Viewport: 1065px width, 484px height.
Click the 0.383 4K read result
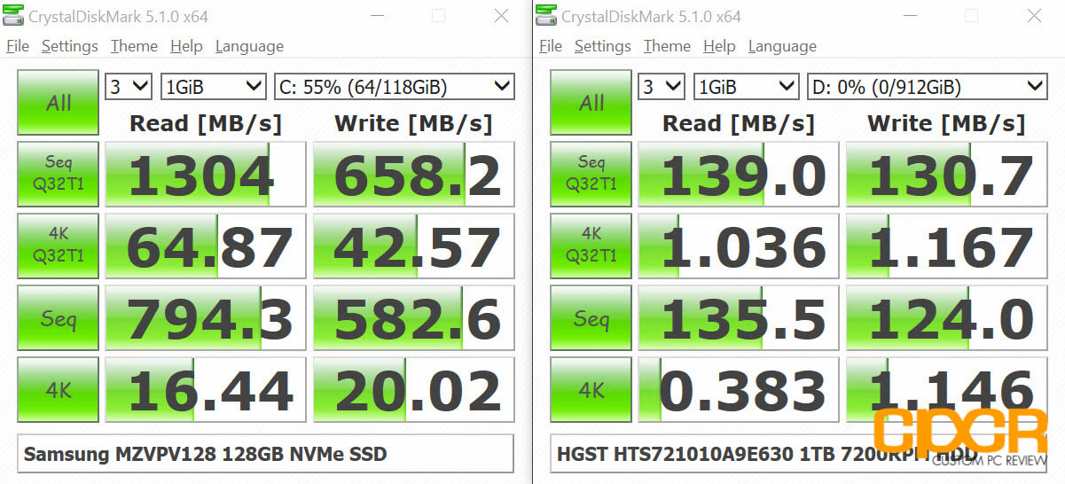point(740,388)
